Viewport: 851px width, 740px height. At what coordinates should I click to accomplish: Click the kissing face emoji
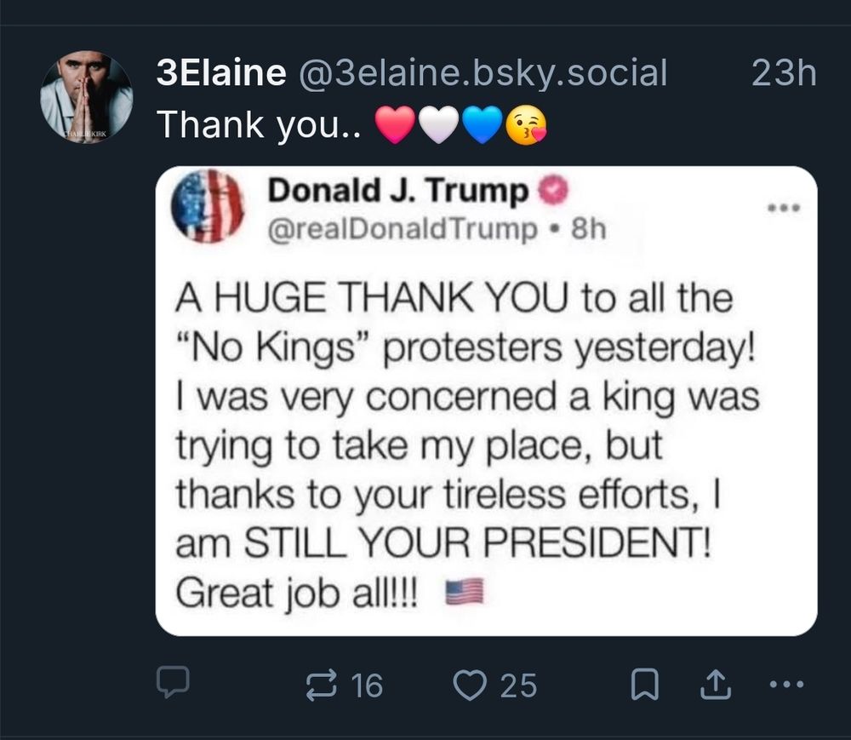pyautogui.click(x=526, y=126)
